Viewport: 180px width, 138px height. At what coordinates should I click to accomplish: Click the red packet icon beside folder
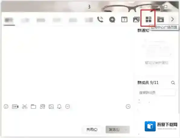(42, 107)
